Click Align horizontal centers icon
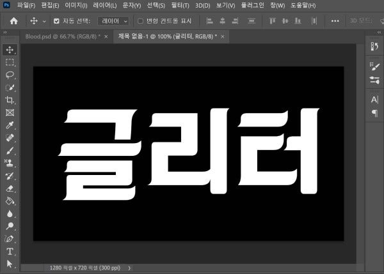This screenshot has height=274, width=384. click(222, 21)
